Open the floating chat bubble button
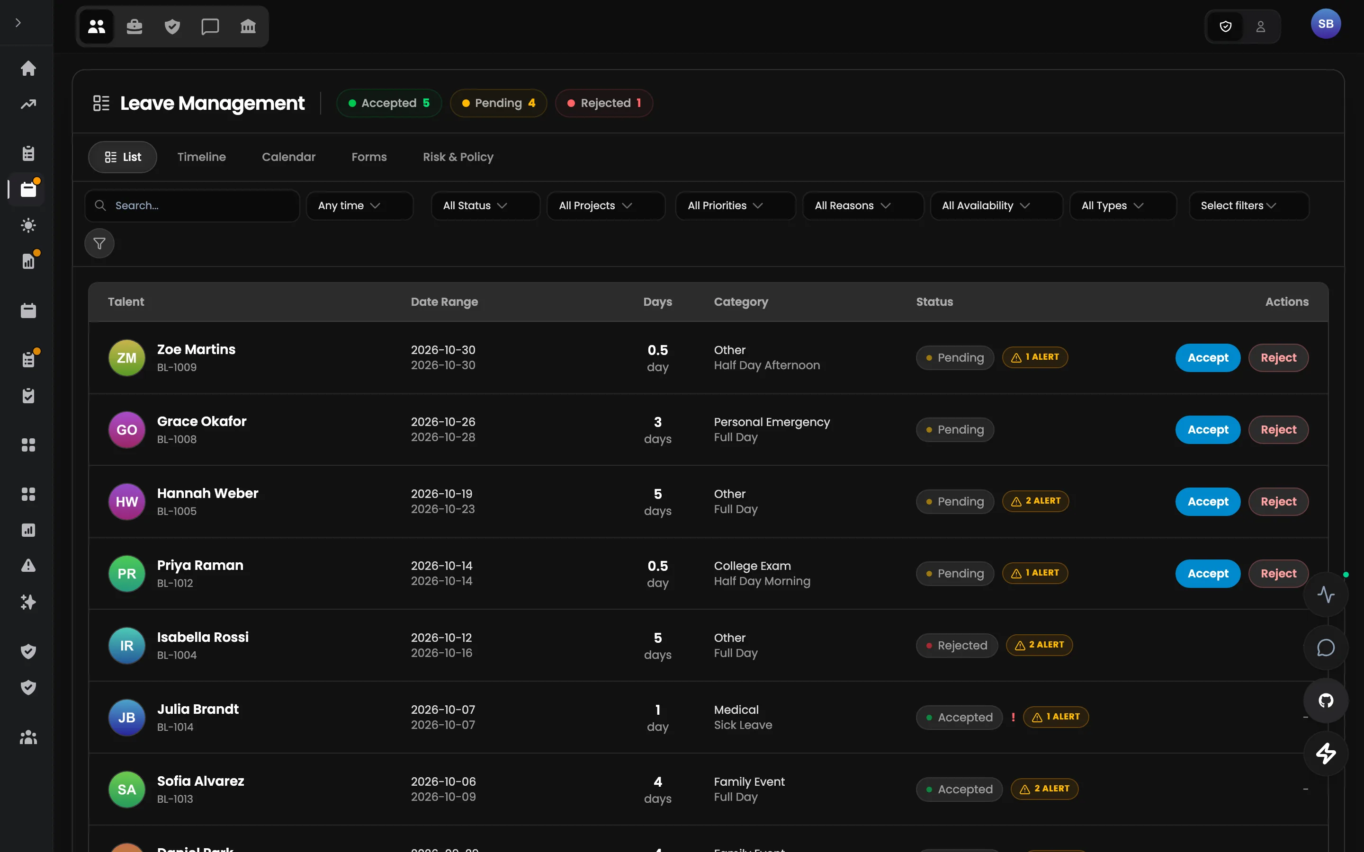The height and width of the screenshot is (852, 1364). tap(1326, 648)
